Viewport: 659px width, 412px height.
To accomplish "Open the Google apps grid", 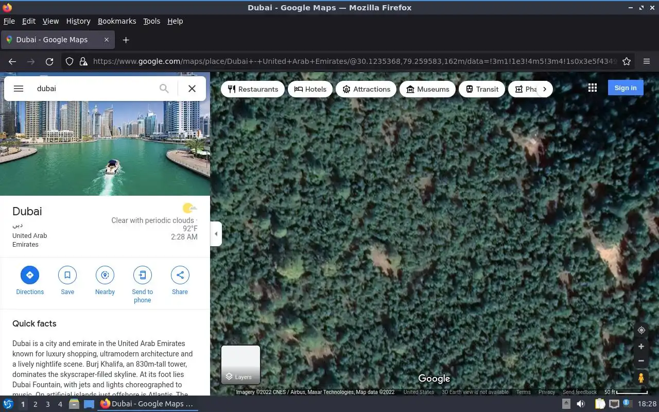I will coord(593,88).
